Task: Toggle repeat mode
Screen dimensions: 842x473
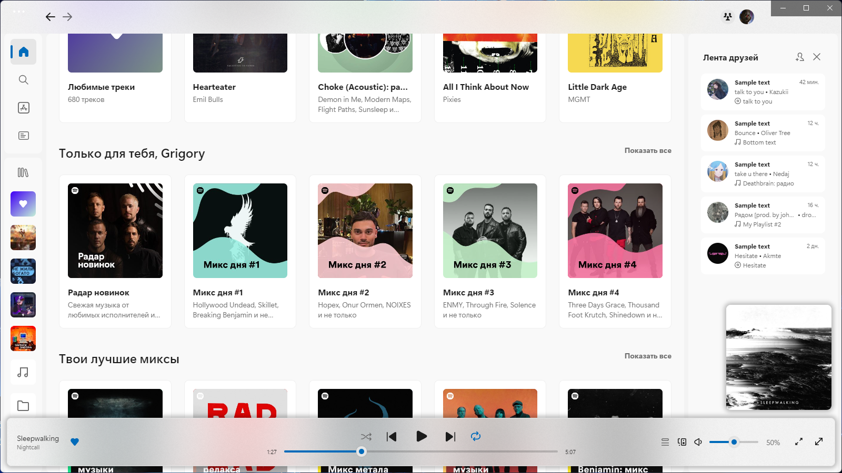Action: (x=476, y=436)
